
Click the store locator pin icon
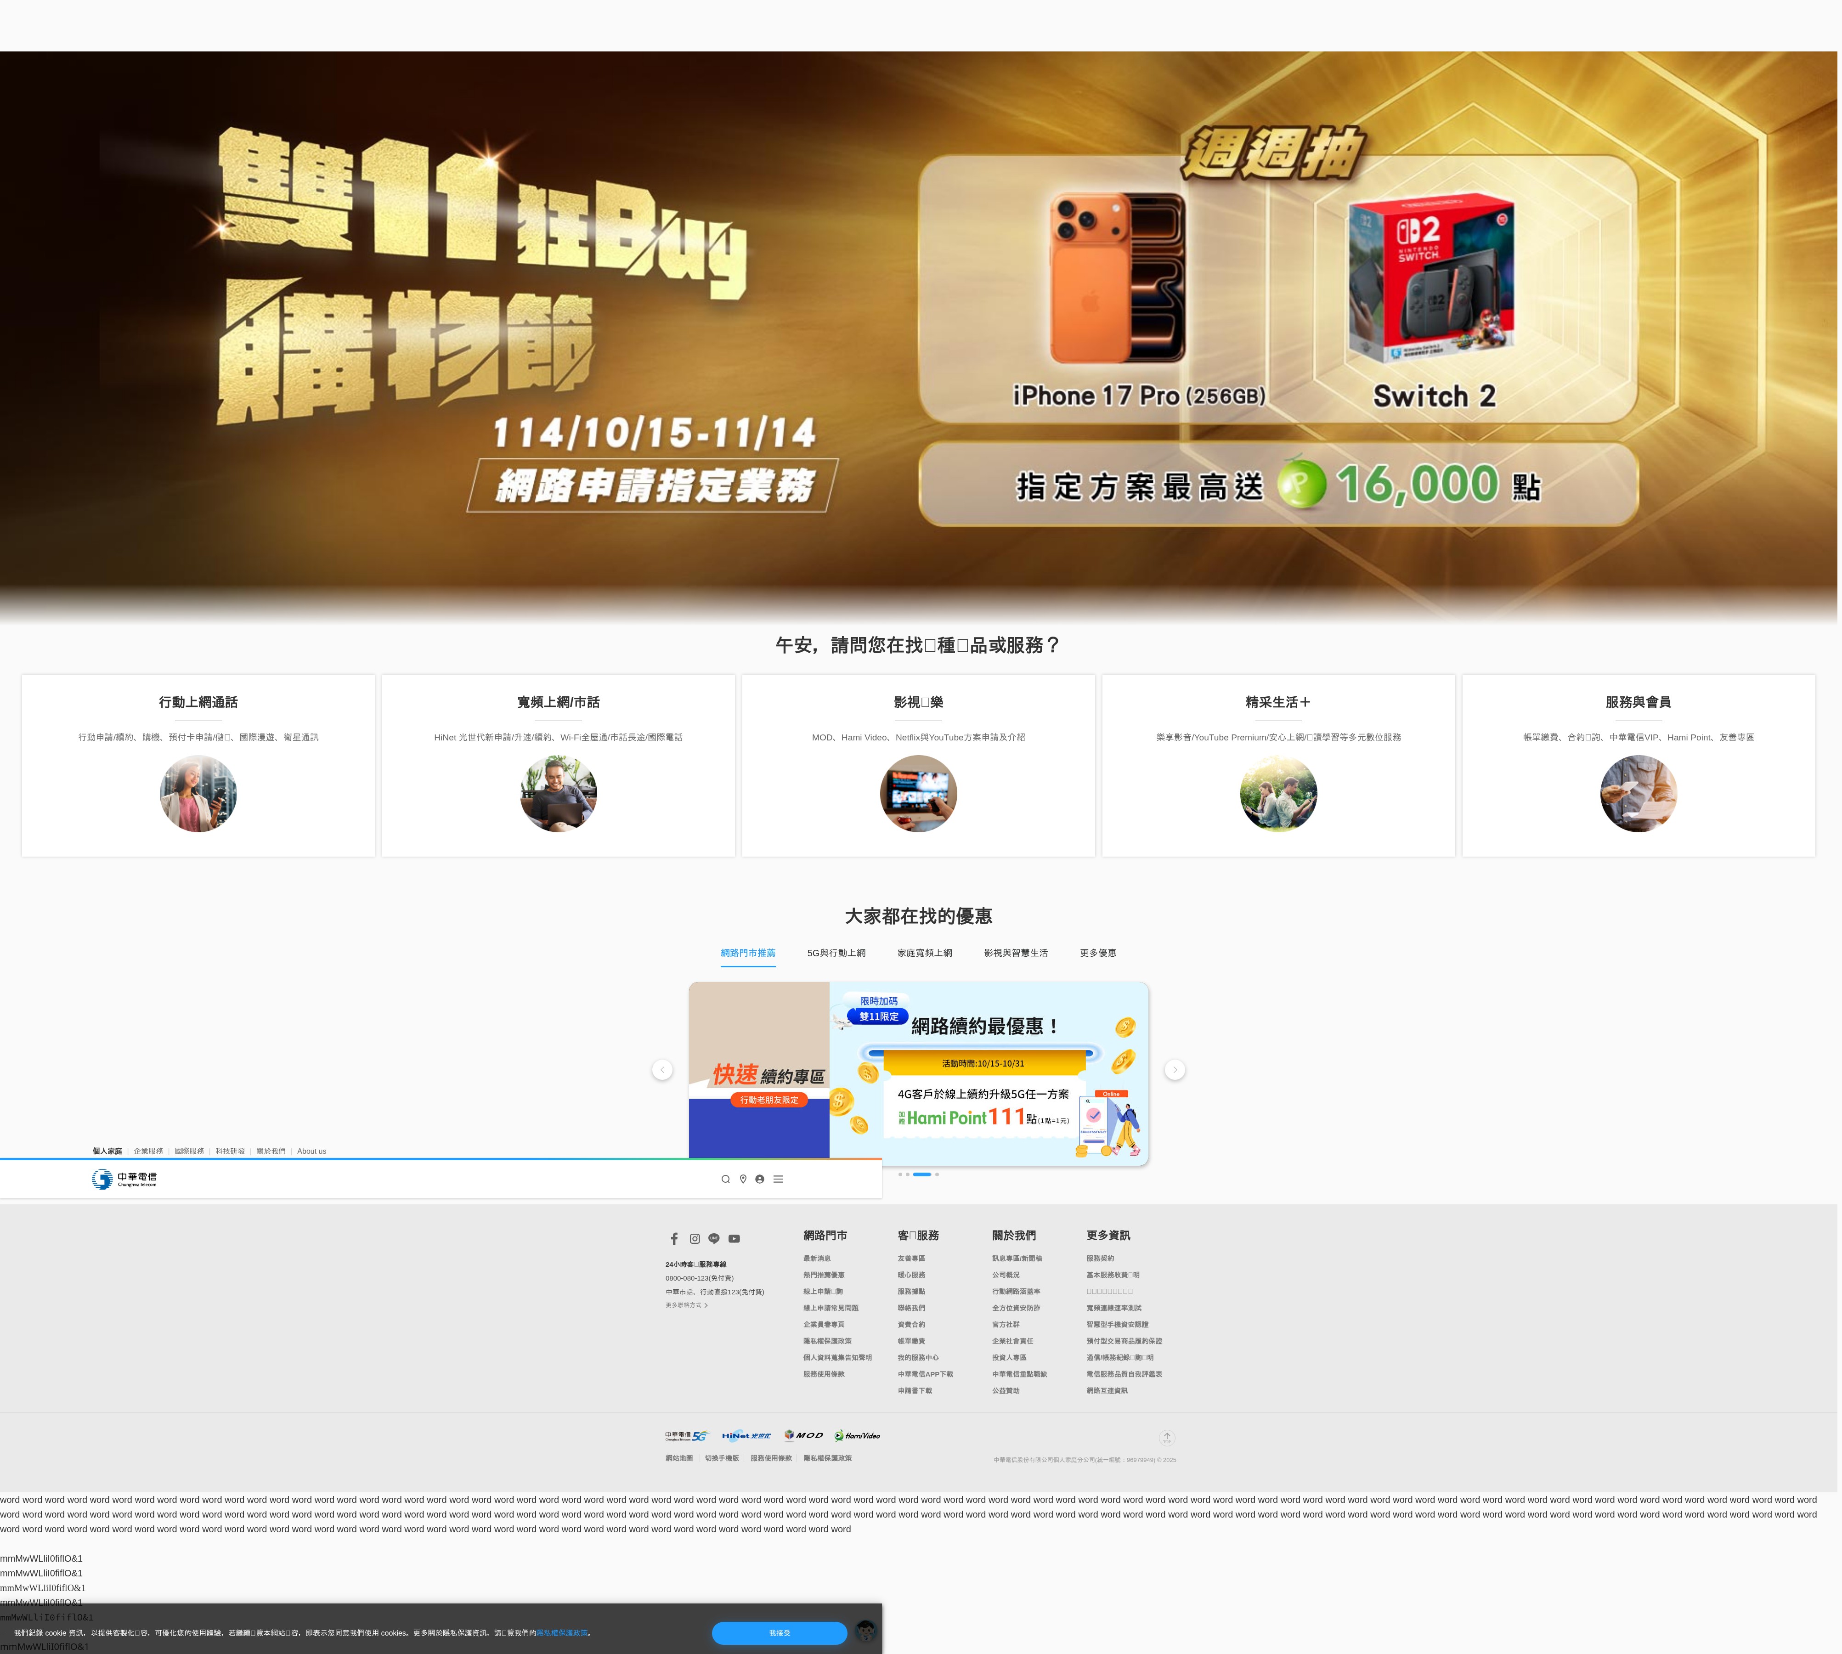click(x=742, y=1179)
